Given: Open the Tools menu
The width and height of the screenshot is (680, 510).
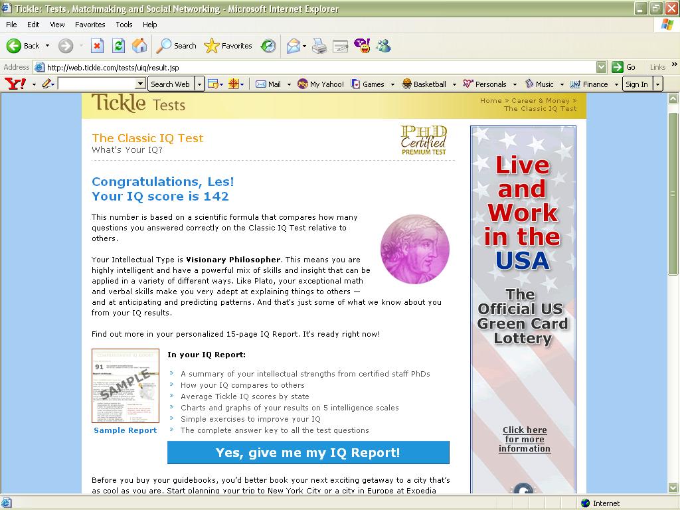Looking at the screenshot, I should click(x=124, y=25).
